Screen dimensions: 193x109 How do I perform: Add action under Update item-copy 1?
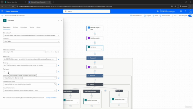tap(119, 105)
